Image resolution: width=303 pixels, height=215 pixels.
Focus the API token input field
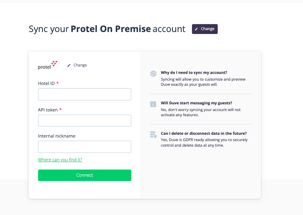pos(84,121)
